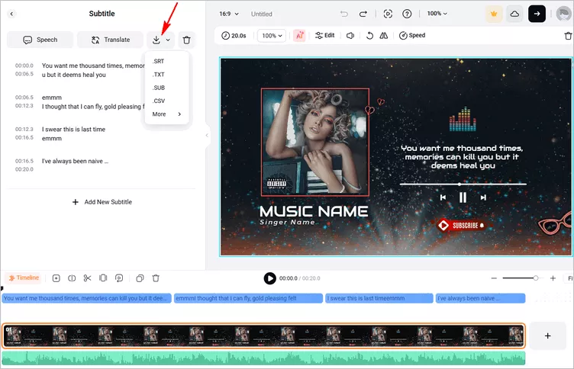
Task: Open the help question mark icon
Action: pos(407,14)
